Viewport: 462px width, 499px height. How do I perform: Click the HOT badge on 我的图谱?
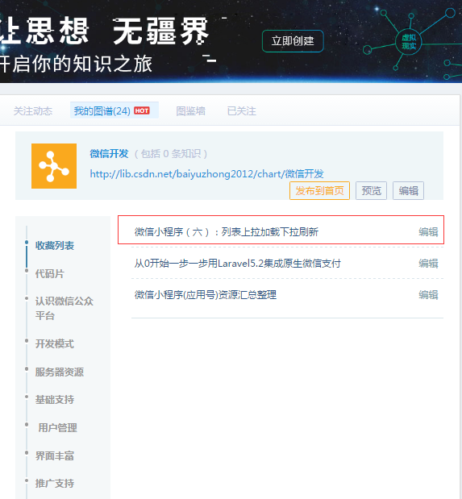(142, 110)
